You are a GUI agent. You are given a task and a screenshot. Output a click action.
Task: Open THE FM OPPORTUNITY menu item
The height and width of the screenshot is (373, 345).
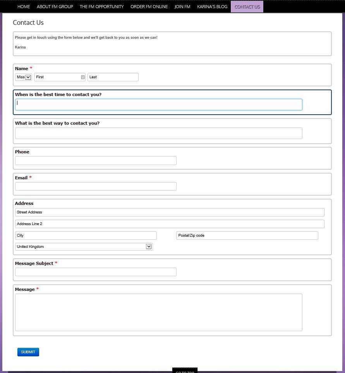click(101, 7)
